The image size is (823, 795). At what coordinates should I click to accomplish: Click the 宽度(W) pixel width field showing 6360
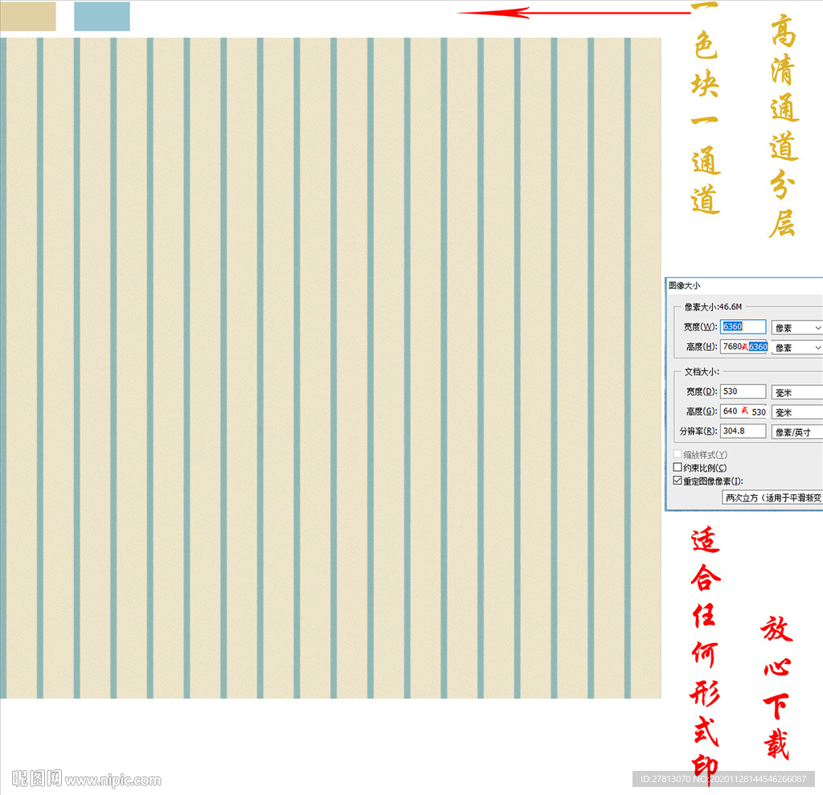[743, 326]
